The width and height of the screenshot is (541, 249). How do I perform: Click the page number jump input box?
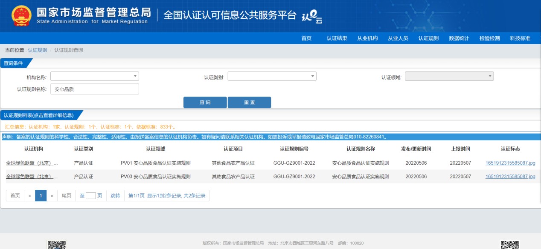[90, 196]
